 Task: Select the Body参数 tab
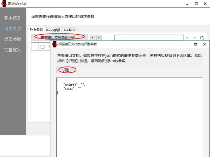pos(36,30)
